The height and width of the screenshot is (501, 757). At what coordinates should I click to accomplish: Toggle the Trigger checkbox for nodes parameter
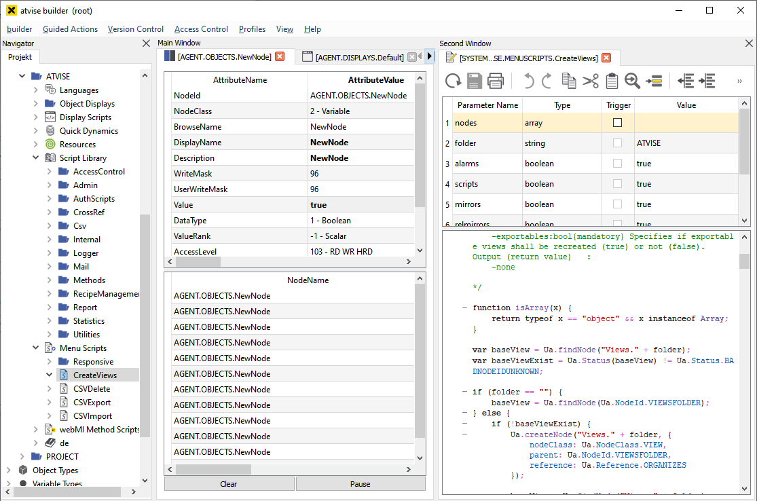(x=617, y=123)
